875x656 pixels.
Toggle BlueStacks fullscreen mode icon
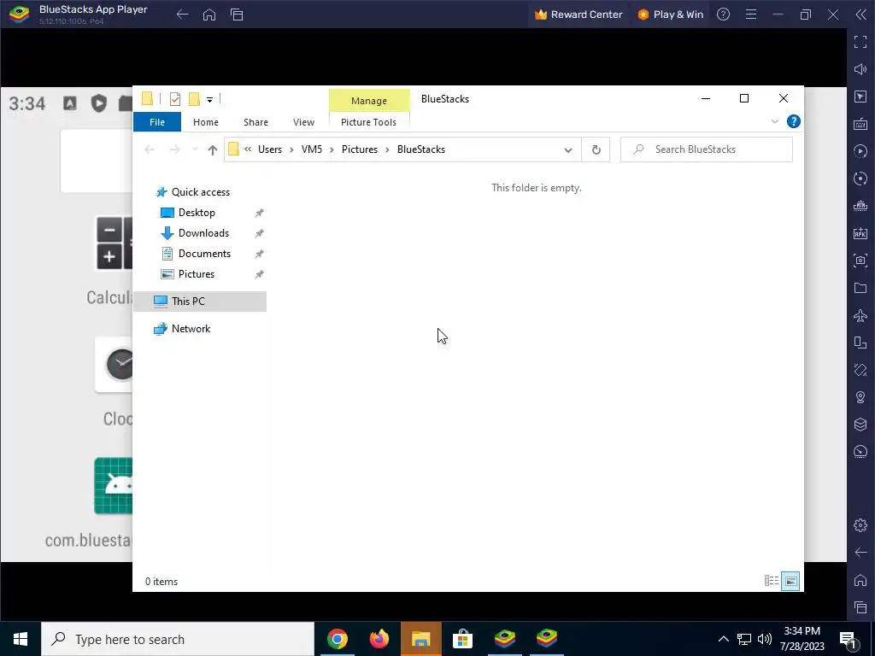[x=860, y=42]
